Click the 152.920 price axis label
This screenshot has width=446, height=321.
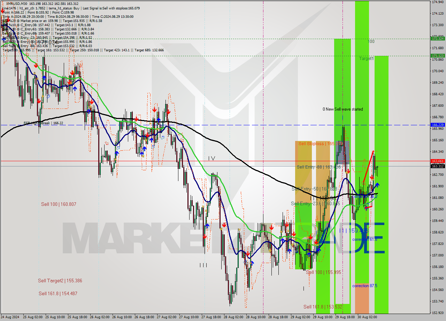pyautogui.click(x=438, y=313)
